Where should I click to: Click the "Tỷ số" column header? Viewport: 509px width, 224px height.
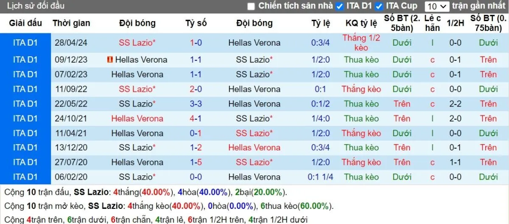(x=196, y=23)
